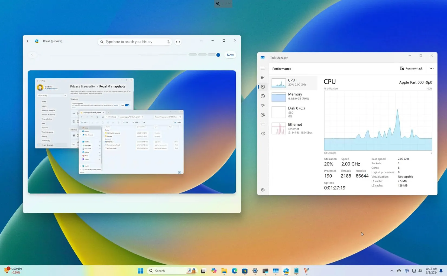The image size is (447, 276).
Task: Click the Recall app icon in title bar
Action: click(37, 41)
